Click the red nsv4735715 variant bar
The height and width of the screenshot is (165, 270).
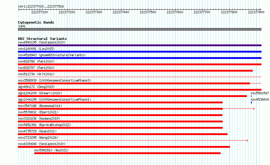point(123,134)
